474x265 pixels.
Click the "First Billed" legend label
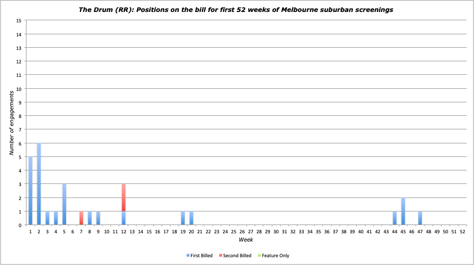point(202,256)
